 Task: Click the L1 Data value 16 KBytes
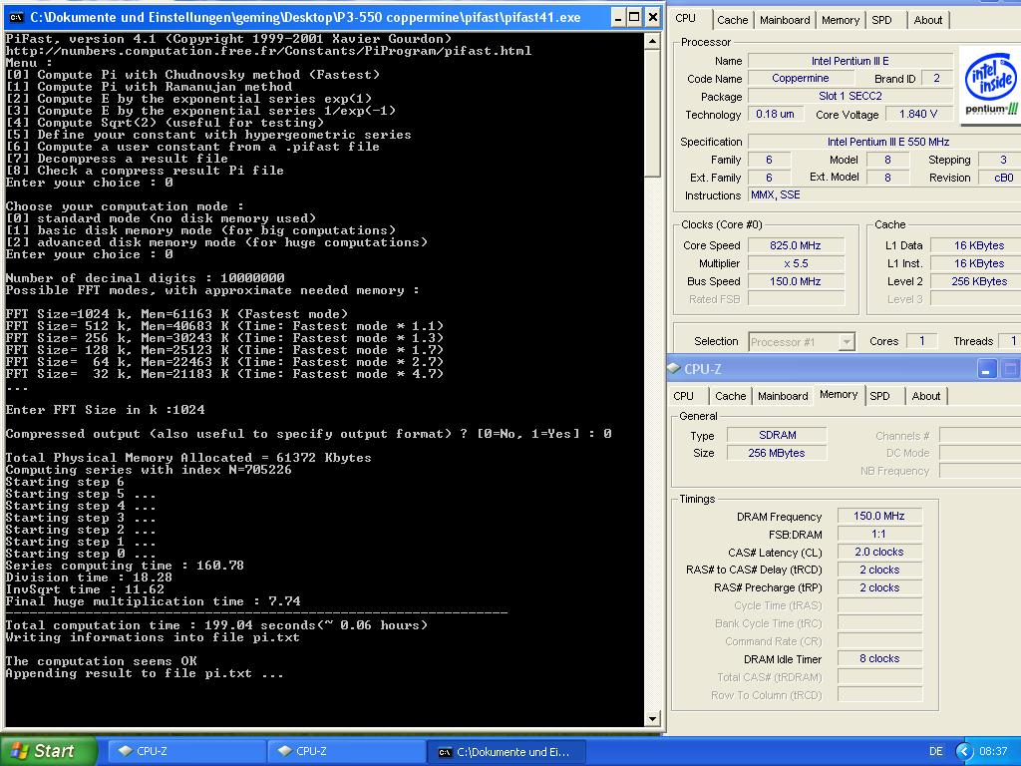pyautogui.click(x=977, y=245)
